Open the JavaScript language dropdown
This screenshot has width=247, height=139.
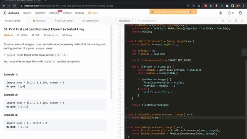(x=124, y=20)
